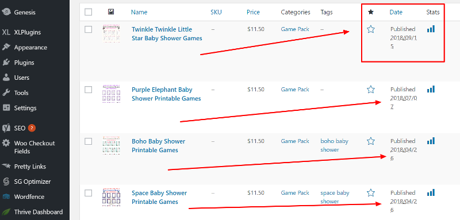Viewport: 460px width, 220px height.
Task: Toggle featured star for Space Baby Shower
Action: (x=371, y=193)
